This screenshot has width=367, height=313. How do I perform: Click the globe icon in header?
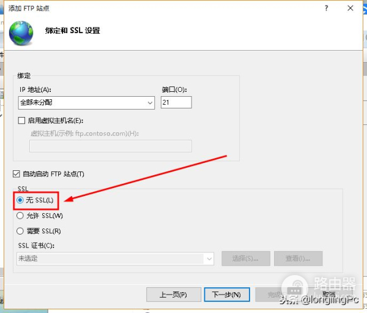21,33
